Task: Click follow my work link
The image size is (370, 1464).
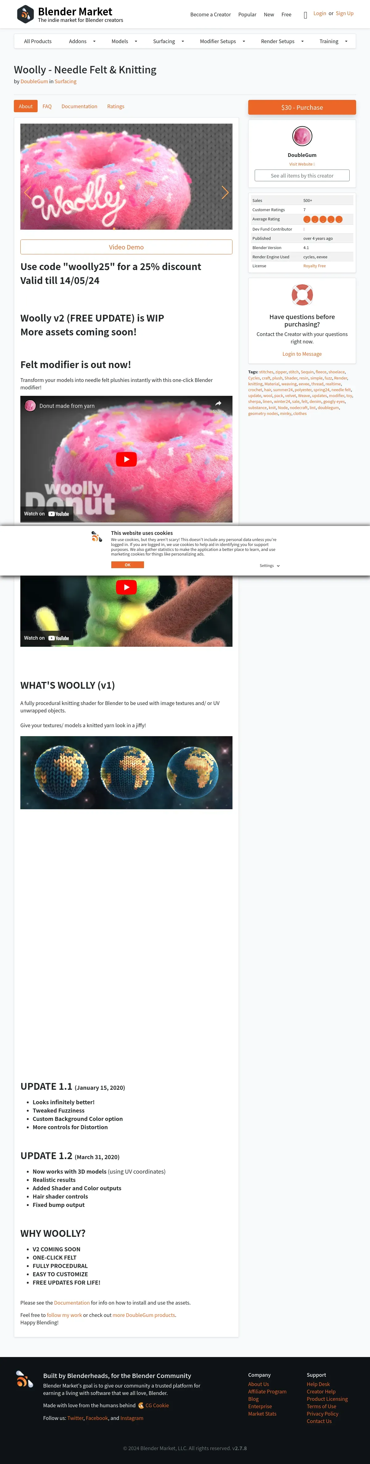Action: click(x=64, y=1315)
